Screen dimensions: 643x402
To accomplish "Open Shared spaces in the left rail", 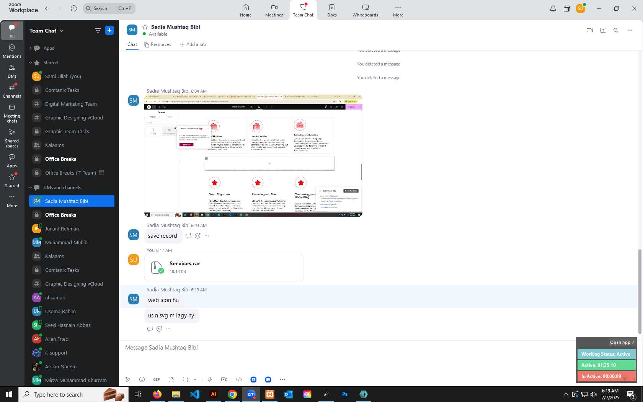I will (x=12, y=138).
